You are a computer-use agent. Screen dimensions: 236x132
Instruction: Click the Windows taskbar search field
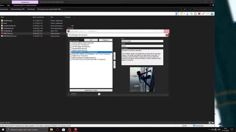click(27, 129)
